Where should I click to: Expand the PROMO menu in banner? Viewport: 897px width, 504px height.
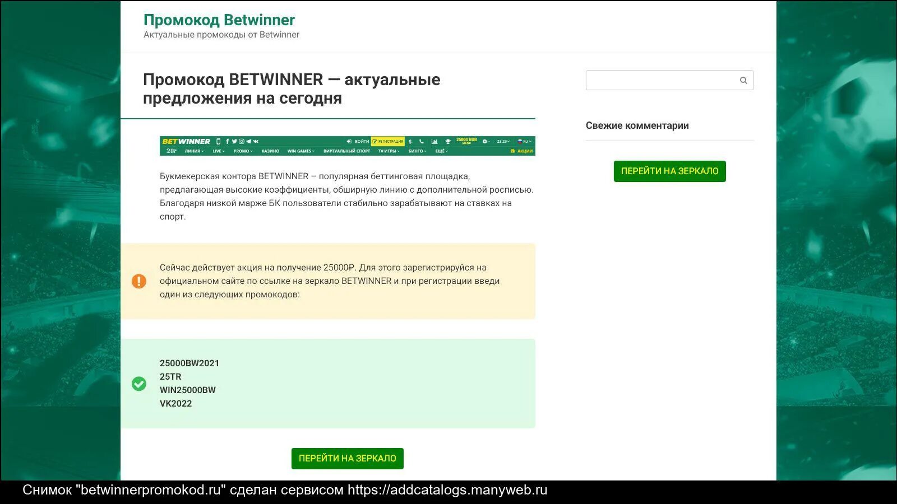(243, 151)
